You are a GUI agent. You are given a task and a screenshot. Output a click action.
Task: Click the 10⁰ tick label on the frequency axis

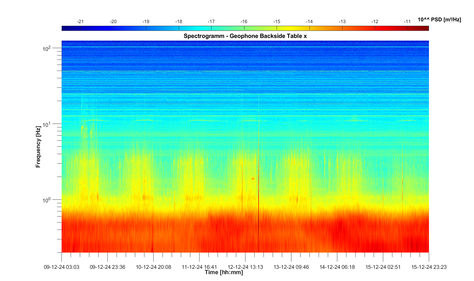tap(47, 200)
